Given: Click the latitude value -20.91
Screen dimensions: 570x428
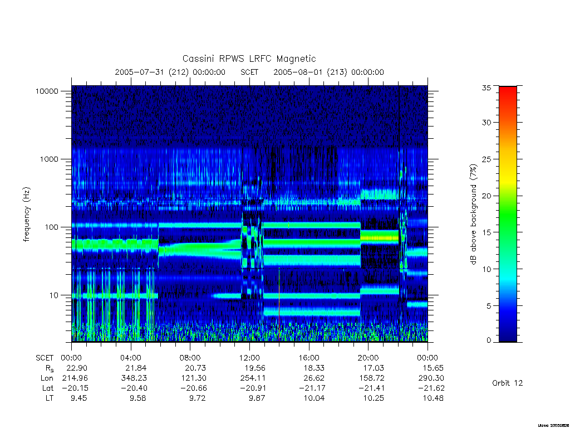Looking at the screenshot, I should coord(253,388).
